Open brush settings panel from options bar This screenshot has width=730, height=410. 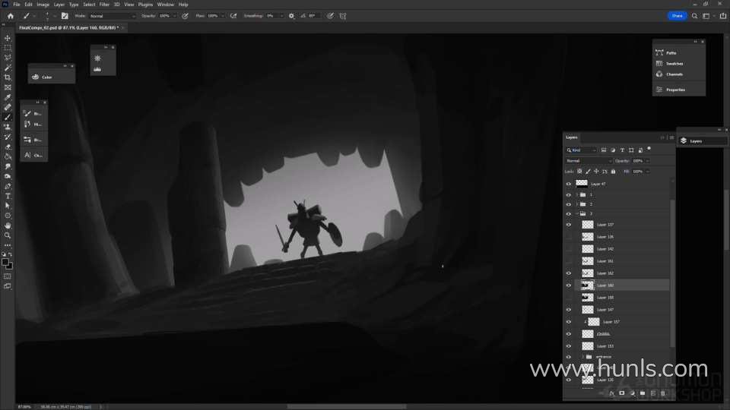65,16
